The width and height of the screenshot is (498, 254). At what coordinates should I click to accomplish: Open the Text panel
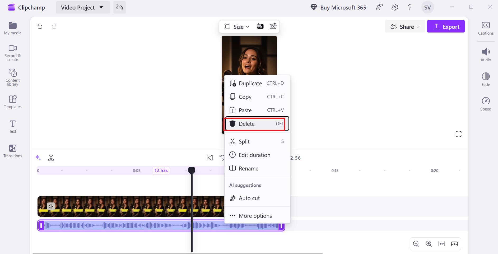[13, 127]
